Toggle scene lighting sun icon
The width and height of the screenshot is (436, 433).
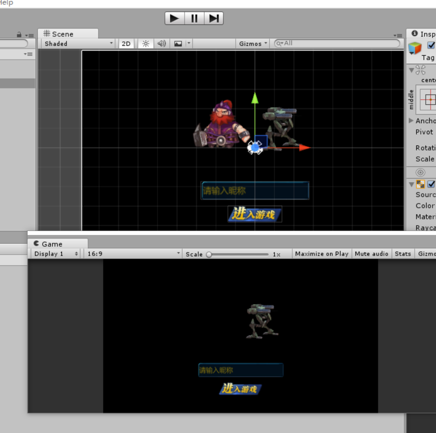(146, 44)
